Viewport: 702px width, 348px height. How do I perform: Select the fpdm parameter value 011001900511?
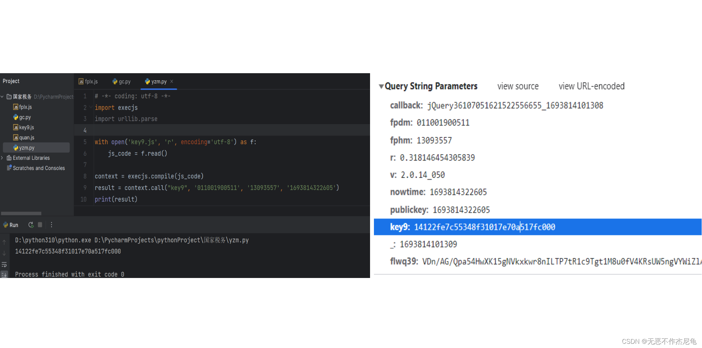point(443,123)
